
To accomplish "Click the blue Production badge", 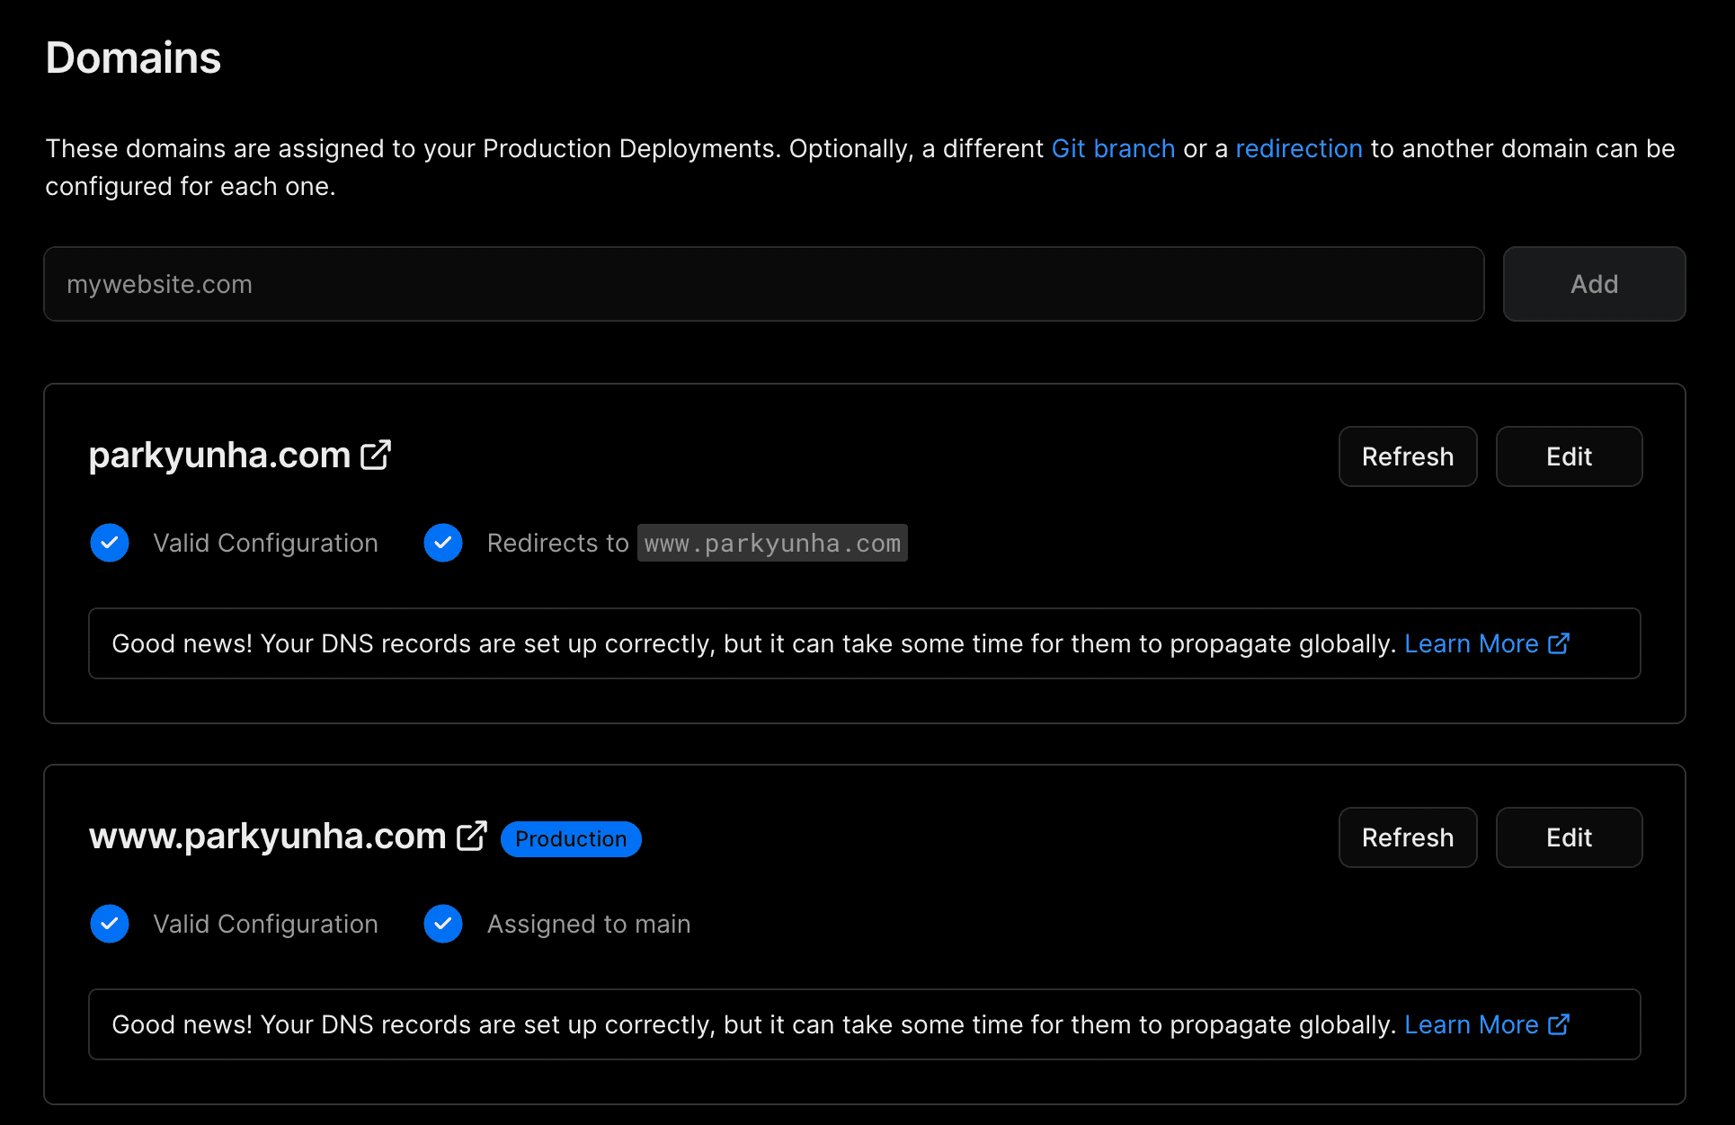I will 571,838.
